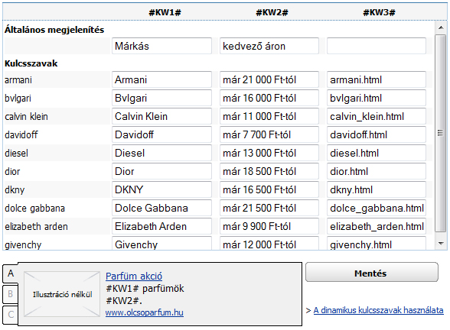The image size is (450, 330).
Task: Edit the Calvin Klein KW1 field
Action: (162, 116)
